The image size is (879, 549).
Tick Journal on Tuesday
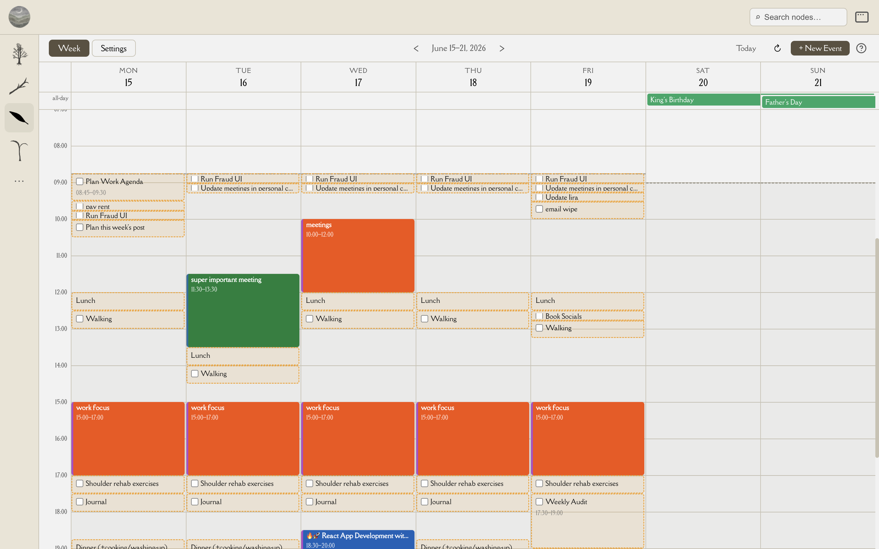click(x=195, y=502)
